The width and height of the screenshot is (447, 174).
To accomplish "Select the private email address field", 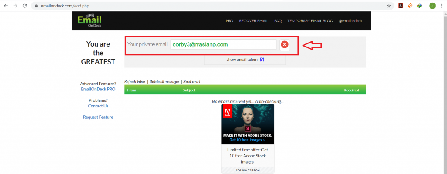I will click(223, 45).
